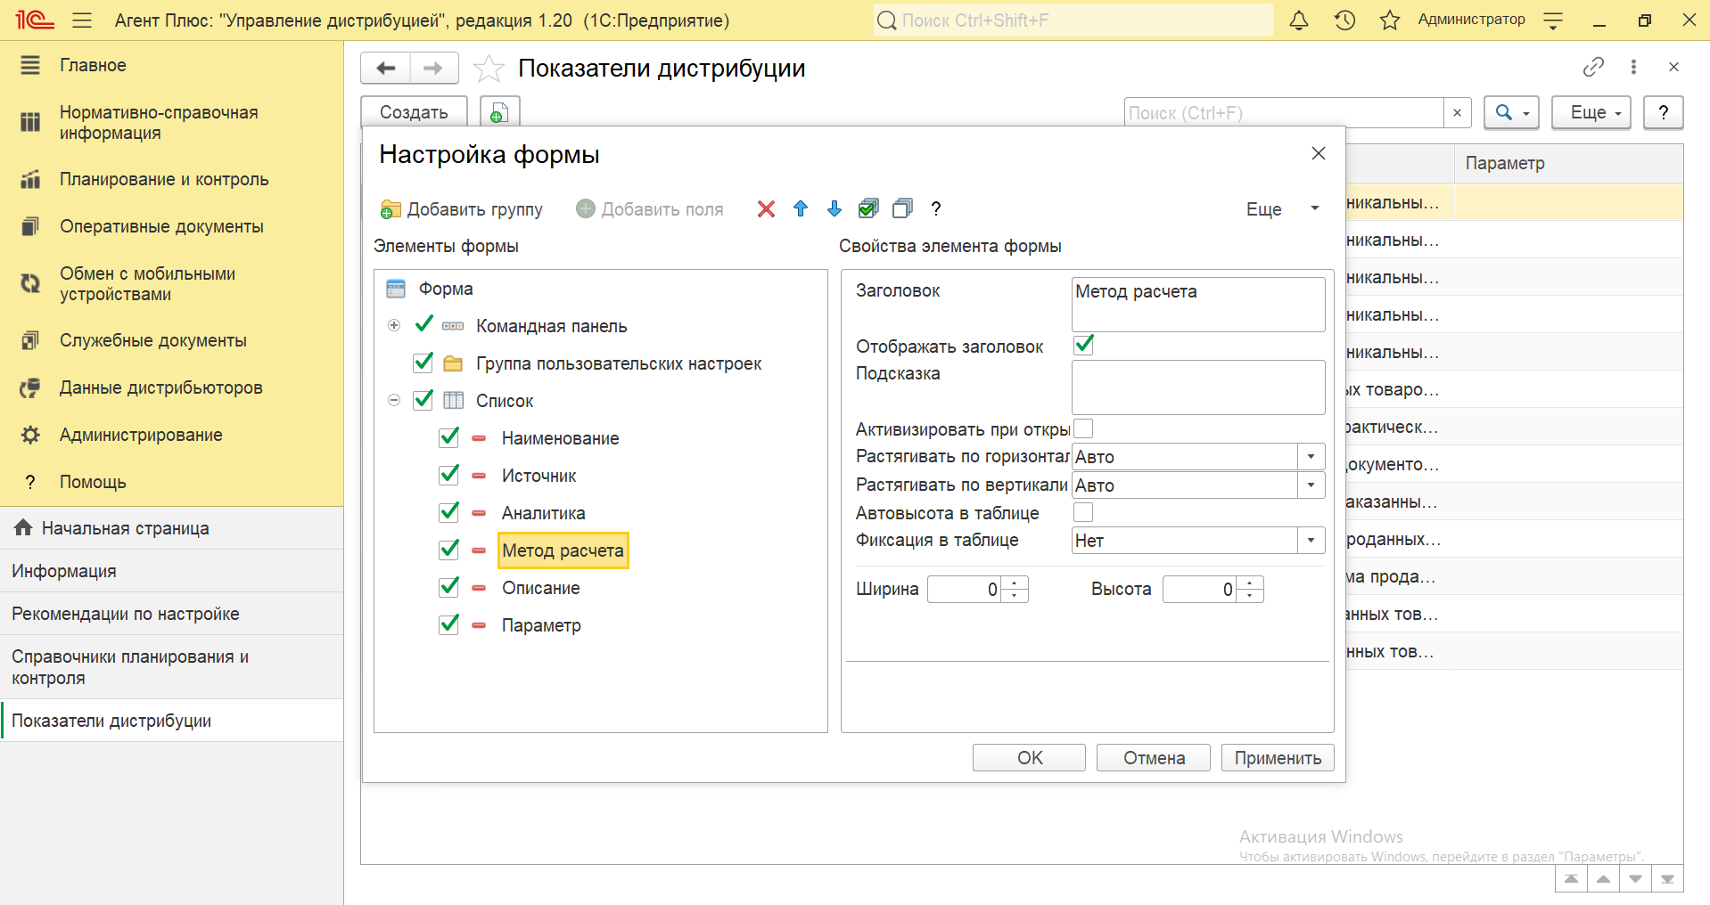
Task: Clear the list search field
Action: click(1457, 112)
